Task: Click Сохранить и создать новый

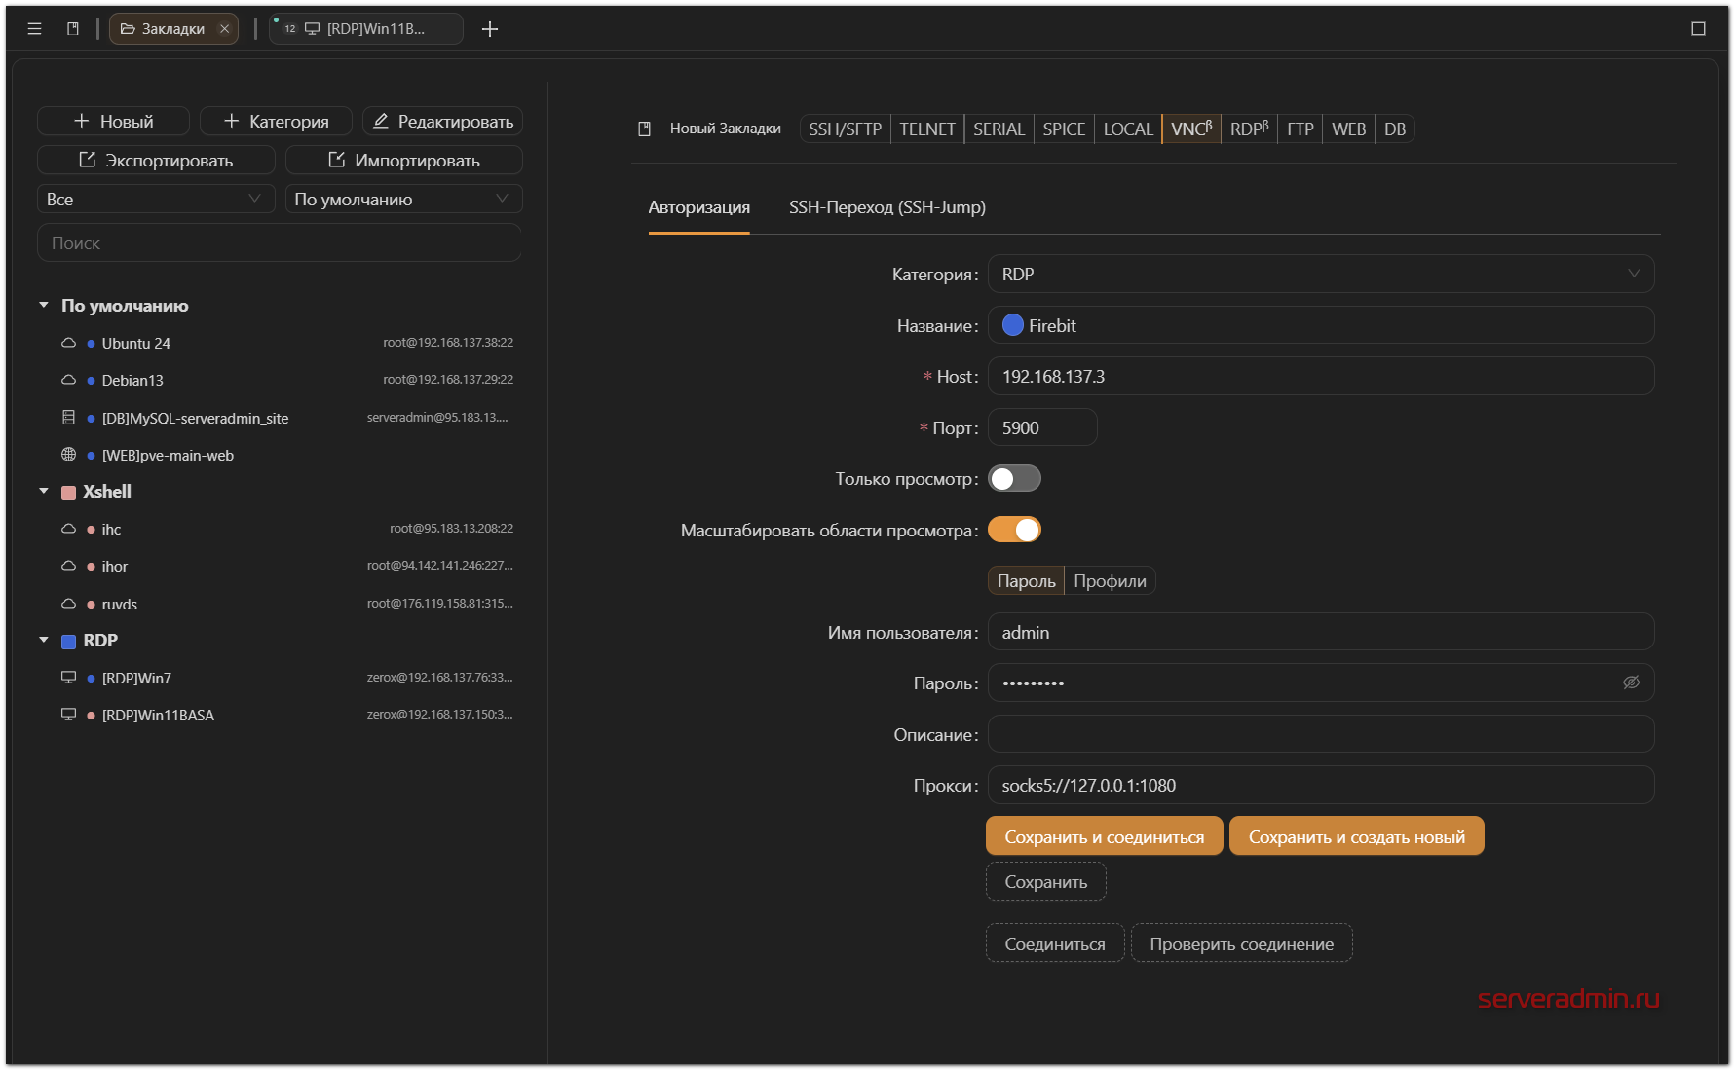Action: (x=1357, y=836)
